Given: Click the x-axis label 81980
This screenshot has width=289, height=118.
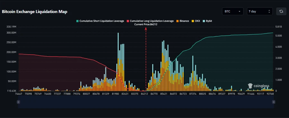Looking at the screenshot, I should (x=115, y=94).
